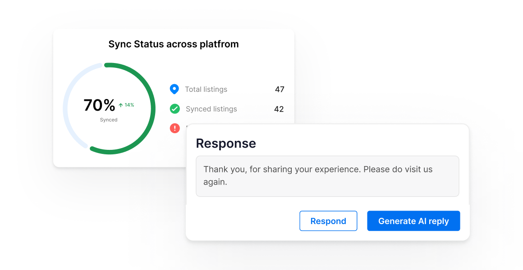Viewport: 523px width, 270px height.
Task: Select the Total listings label
Action: 206,89
